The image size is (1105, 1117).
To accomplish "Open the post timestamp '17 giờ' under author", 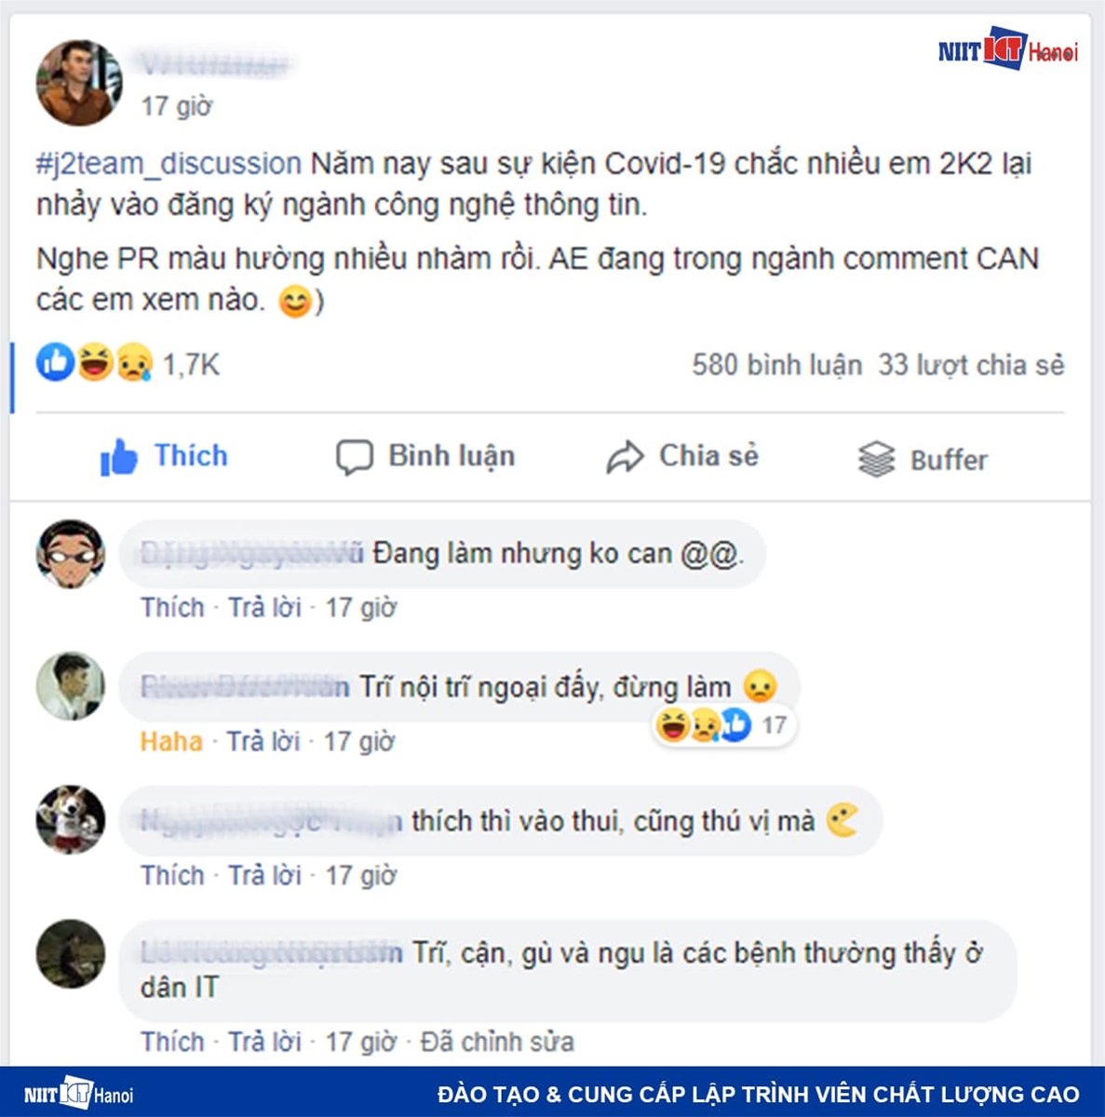I will pyautogui.click(x=177, y=105).
